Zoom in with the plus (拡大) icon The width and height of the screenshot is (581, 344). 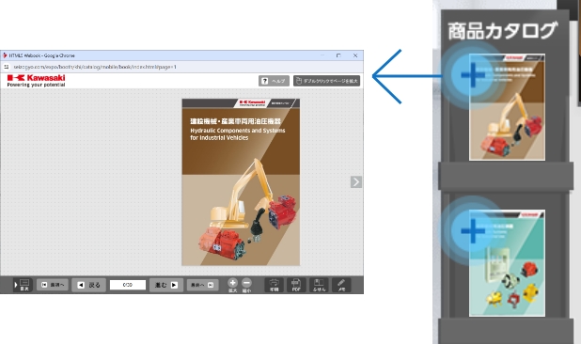[x=233, y=285]
